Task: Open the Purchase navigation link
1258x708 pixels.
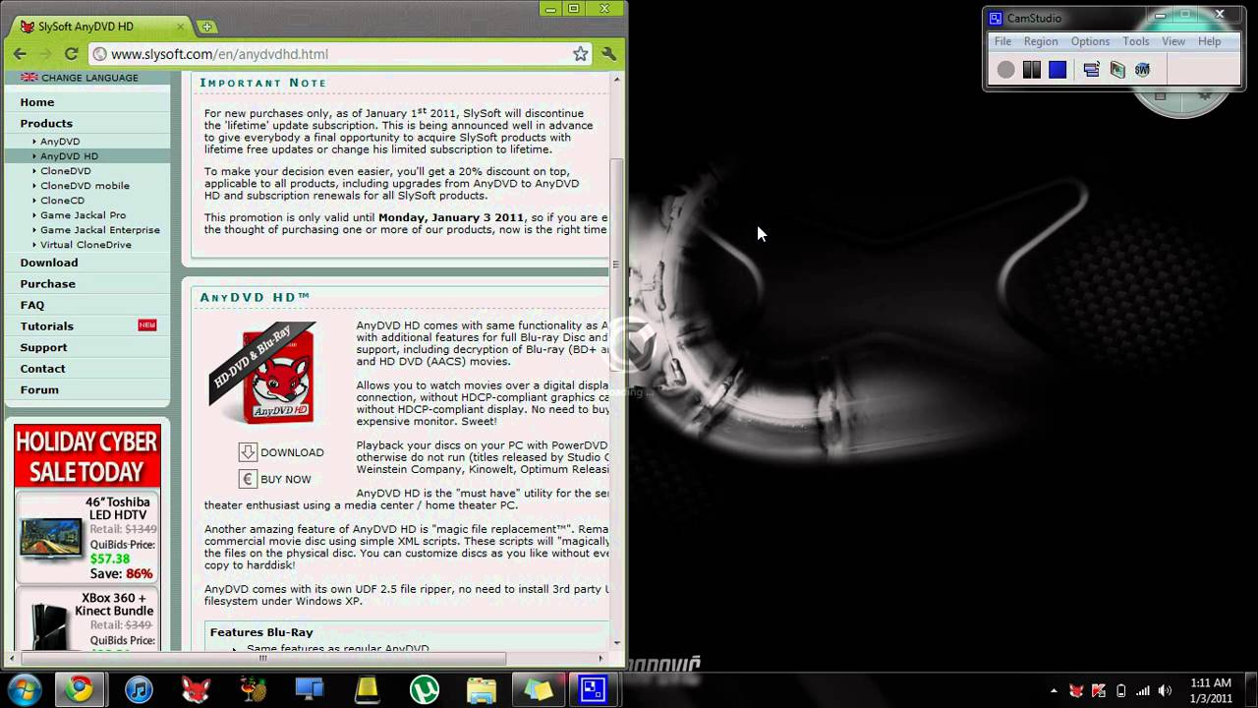Action: 47,284
